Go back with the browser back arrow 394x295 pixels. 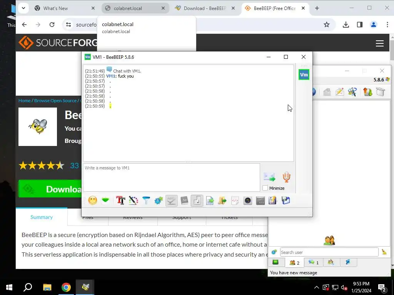24,25
